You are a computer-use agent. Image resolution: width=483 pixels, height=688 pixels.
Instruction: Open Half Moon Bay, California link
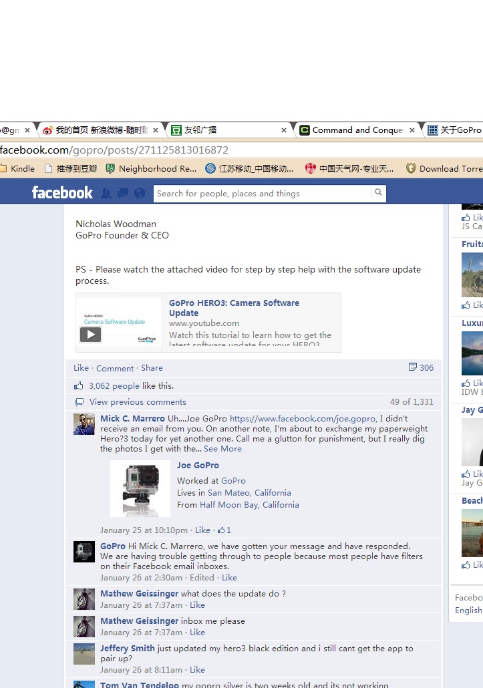pos(249,504)
